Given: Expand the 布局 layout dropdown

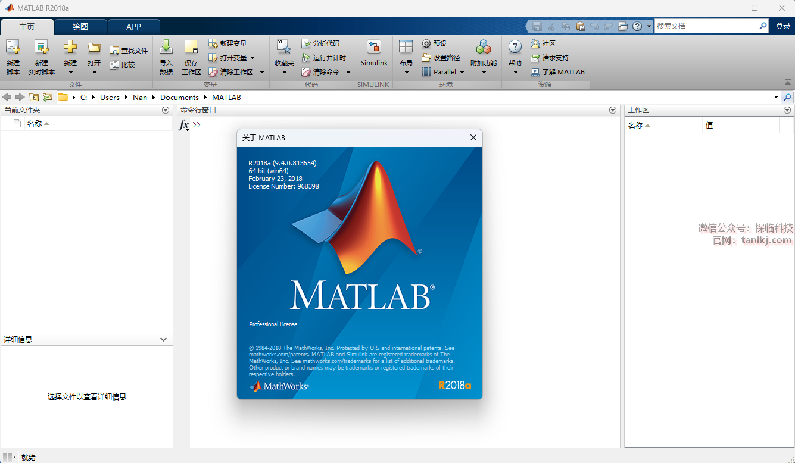Looking at the screenshot, I should coord(406,73).
